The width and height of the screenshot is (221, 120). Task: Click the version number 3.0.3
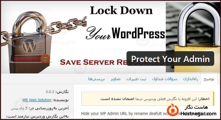pos(50,92)
